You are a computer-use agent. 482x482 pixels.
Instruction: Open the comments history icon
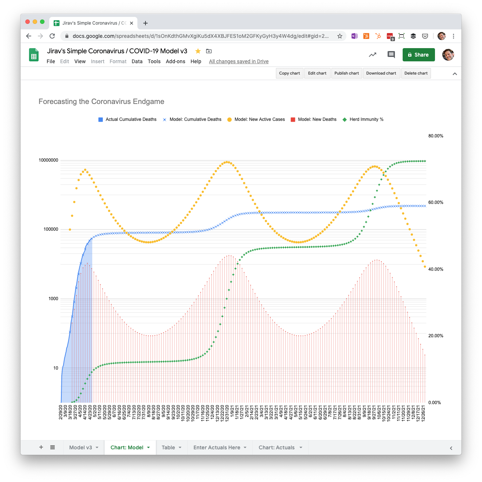click(391, 55)
